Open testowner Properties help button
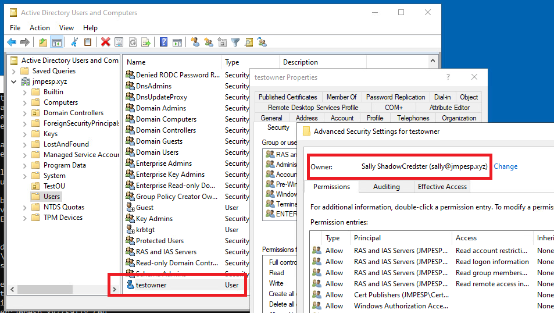The width and height of the screenshot is (554, 313). pos(448,77)
